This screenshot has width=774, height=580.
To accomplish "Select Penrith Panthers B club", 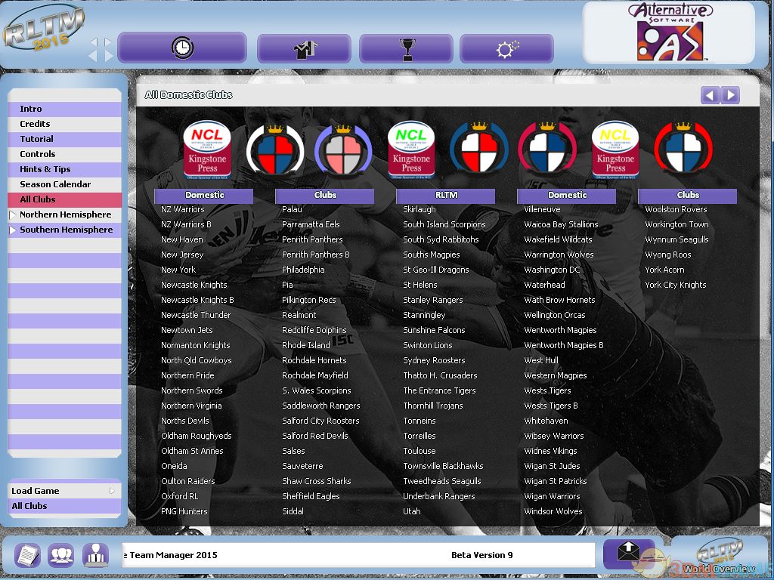I will click(315, 255).
